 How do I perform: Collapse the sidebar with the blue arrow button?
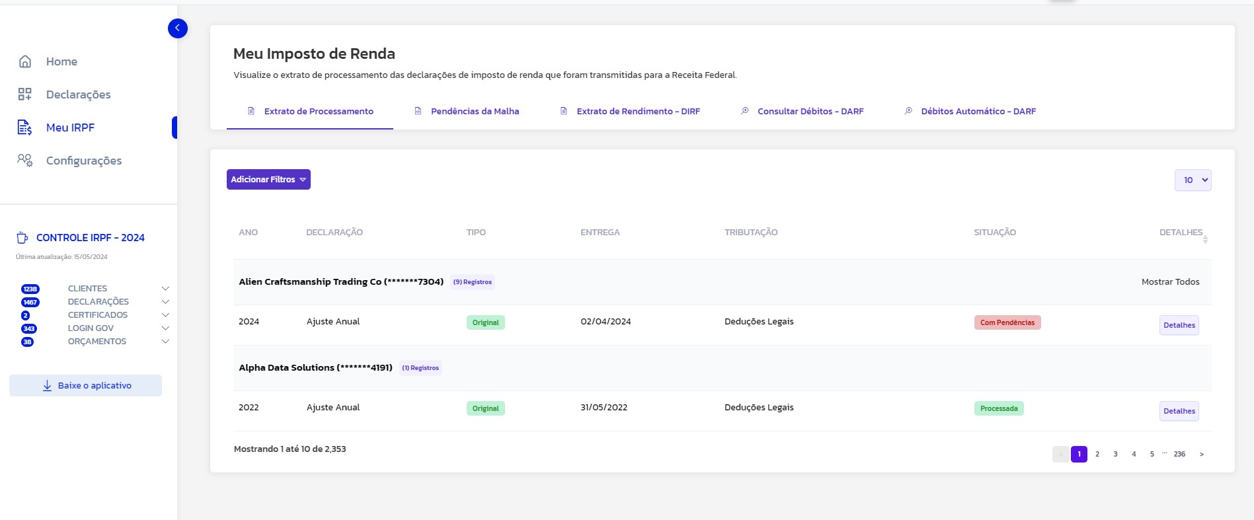pos(178,28)
